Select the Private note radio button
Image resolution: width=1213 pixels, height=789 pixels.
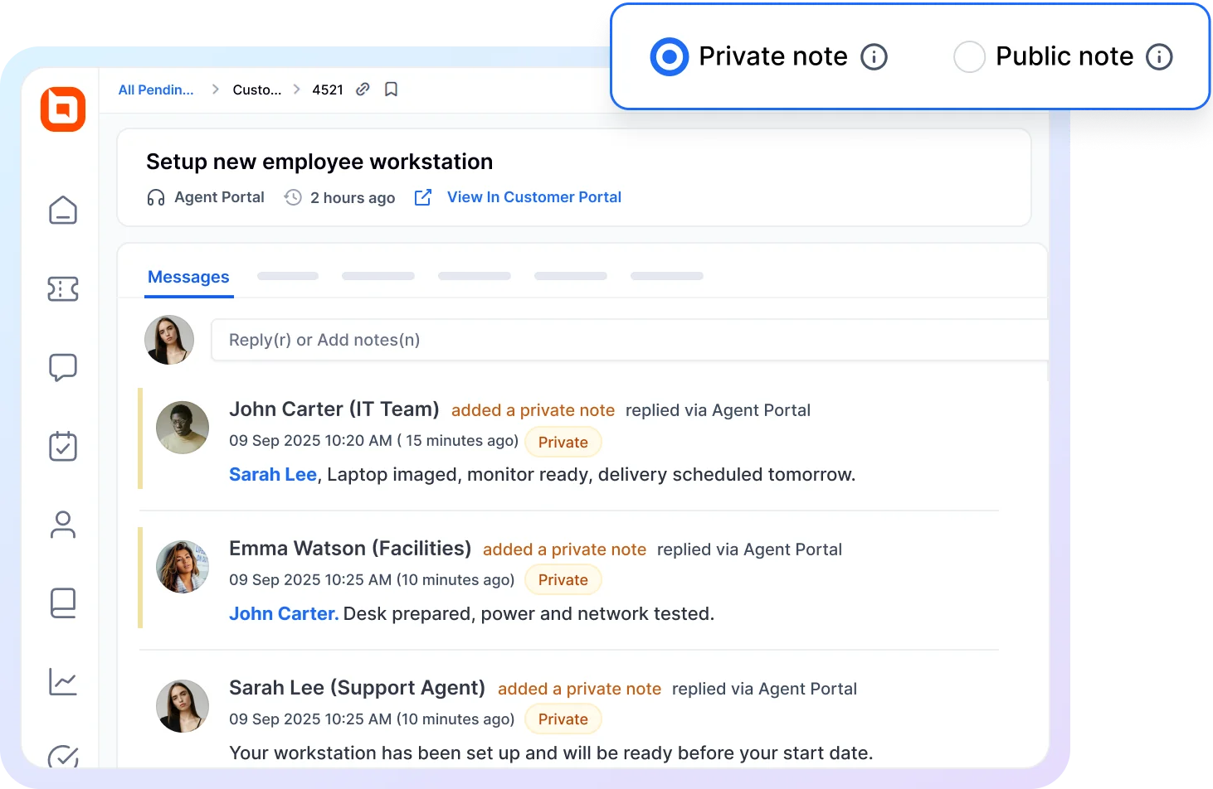click(x=669, y=56)
